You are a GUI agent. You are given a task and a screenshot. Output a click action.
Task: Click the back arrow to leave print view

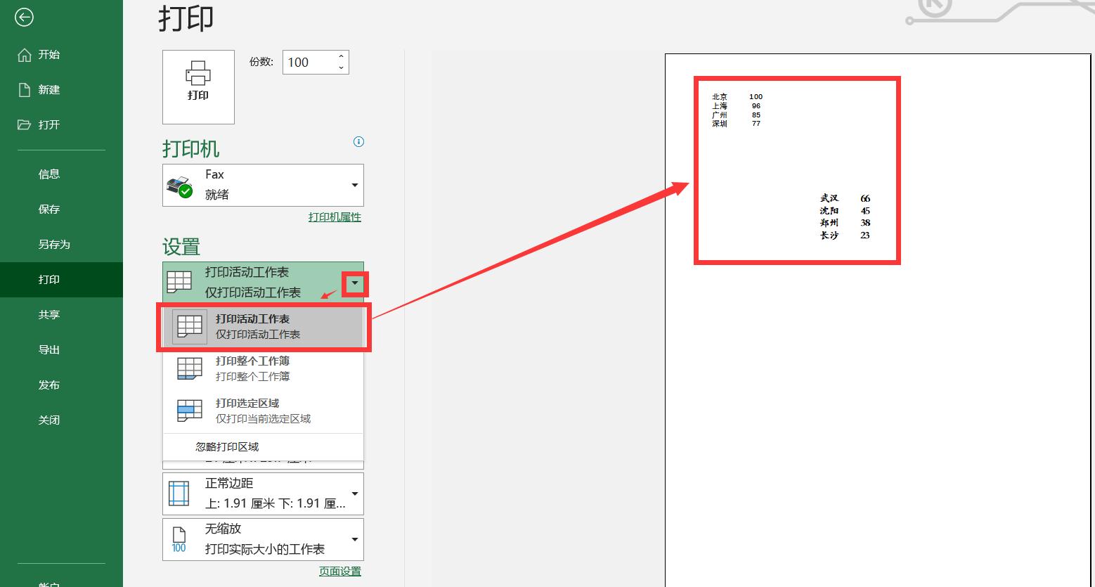click(x=23, y=16)
